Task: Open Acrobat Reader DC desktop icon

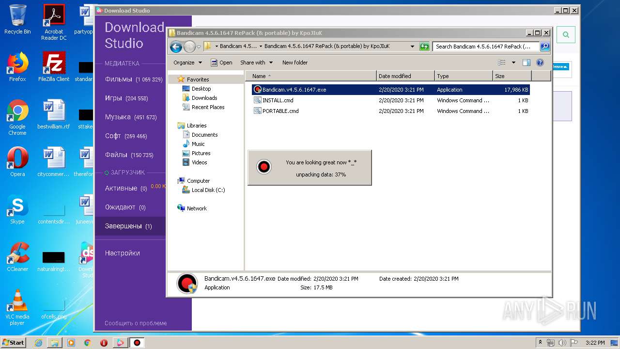Action: pos(54,22)
